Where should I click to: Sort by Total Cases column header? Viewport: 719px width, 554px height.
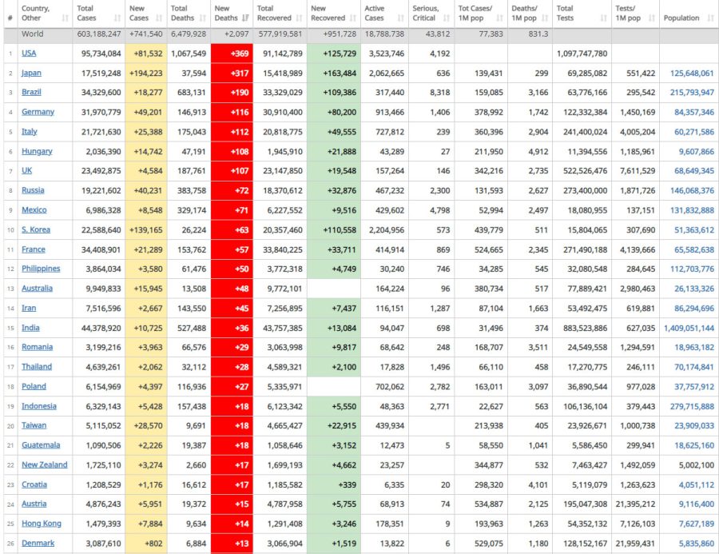point(98,14)
